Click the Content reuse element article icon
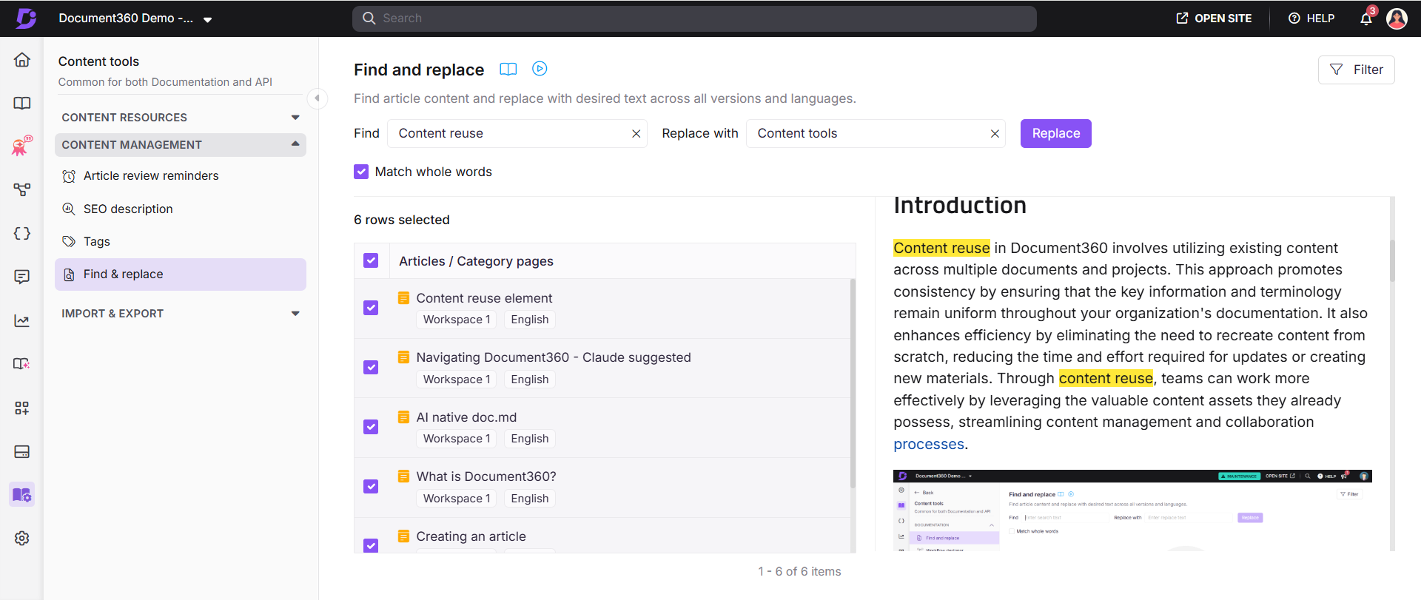Image resolution: width=1421 pixels, height=600 pixels. pyautogui.click(x=403, y=298)
